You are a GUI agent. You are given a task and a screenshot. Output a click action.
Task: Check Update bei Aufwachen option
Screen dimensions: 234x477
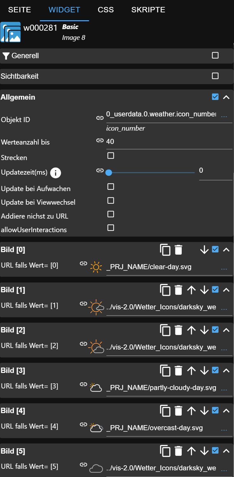coord(111,187)
